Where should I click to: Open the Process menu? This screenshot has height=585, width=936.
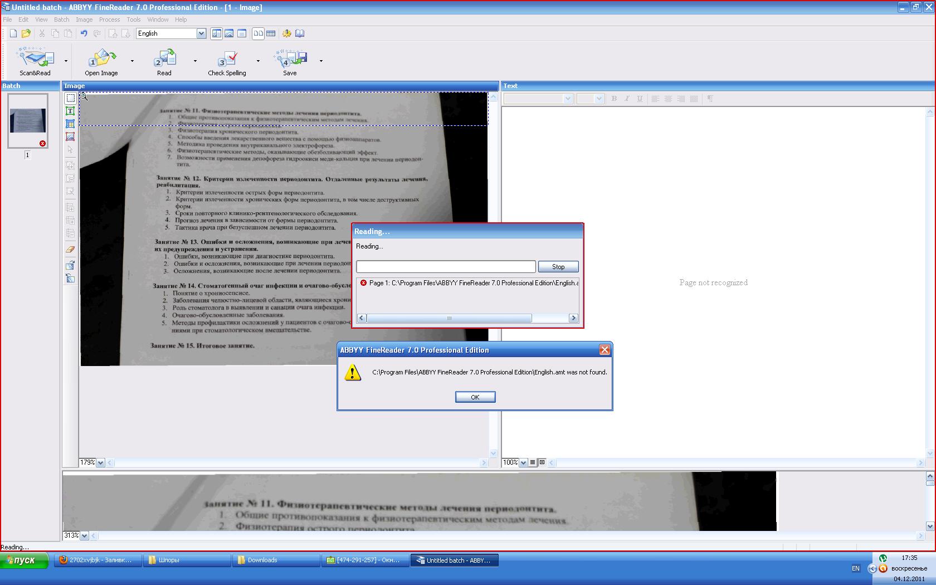click(109, 19)
